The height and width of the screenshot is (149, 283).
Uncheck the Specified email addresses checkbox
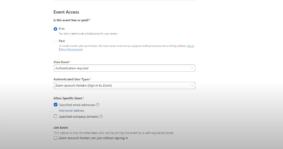click(56, 105)
